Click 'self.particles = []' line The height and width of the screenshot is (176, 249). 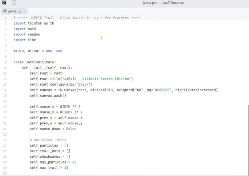coord(49,146)
